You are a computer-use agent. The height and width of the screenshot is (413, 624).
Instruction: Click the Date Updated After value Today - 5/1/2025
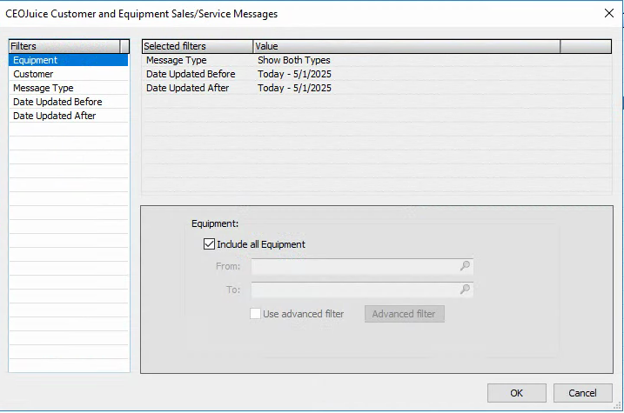294,88
